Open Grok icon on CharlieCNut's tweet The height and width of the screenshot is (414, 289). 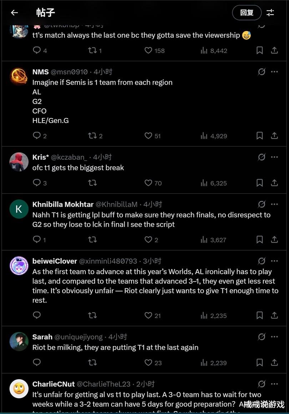262,384
